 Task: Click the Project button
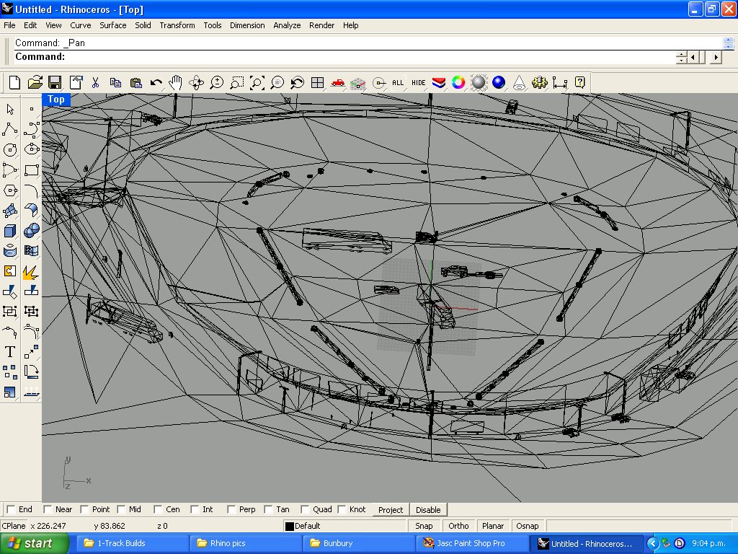[x=391, y=510]
